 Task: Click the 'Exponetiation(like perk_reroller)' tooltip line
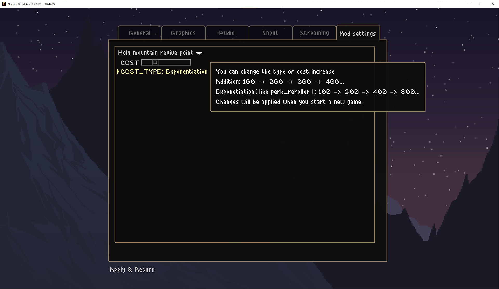point(317,92)
